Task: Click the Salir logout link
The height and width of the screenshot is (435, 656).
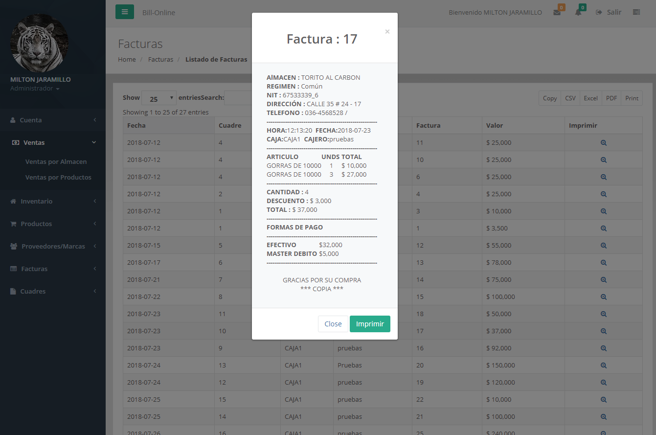Action: 609,12
